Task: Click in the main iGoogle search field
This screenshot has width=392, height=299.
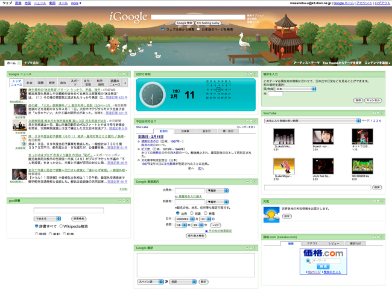Action: (198, 17)
